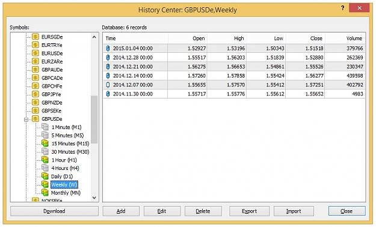This screenshot has height=227, width=376.
Task: Click the Monthly (MN) database icon
Action: [x=45, y=192]
